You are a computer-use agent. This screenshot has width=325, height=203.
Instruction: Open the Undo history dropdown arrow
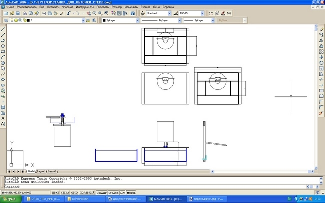73,13
